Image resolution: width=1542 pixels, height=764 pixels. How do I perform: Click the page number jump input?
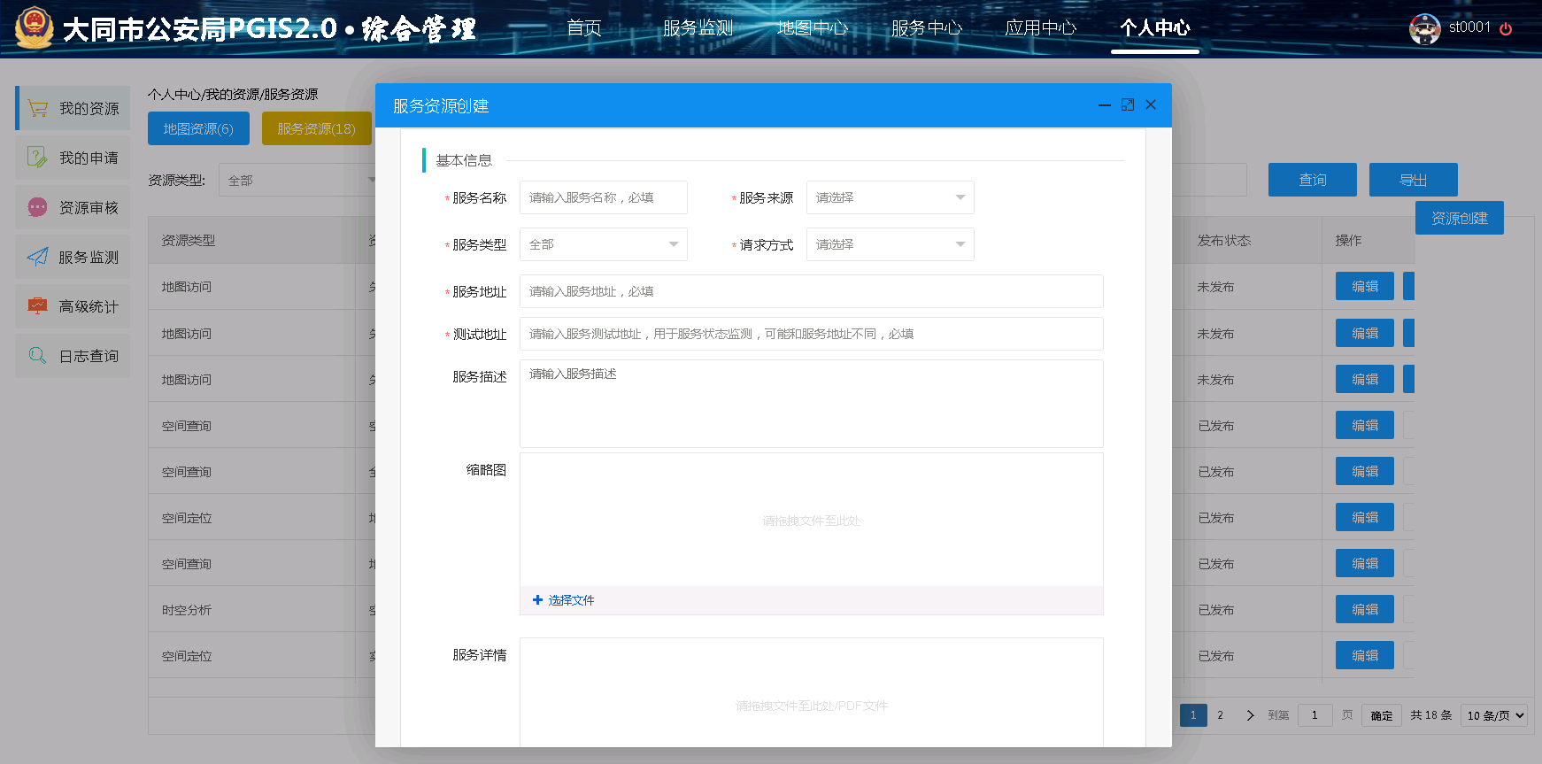coord(1315,715)
